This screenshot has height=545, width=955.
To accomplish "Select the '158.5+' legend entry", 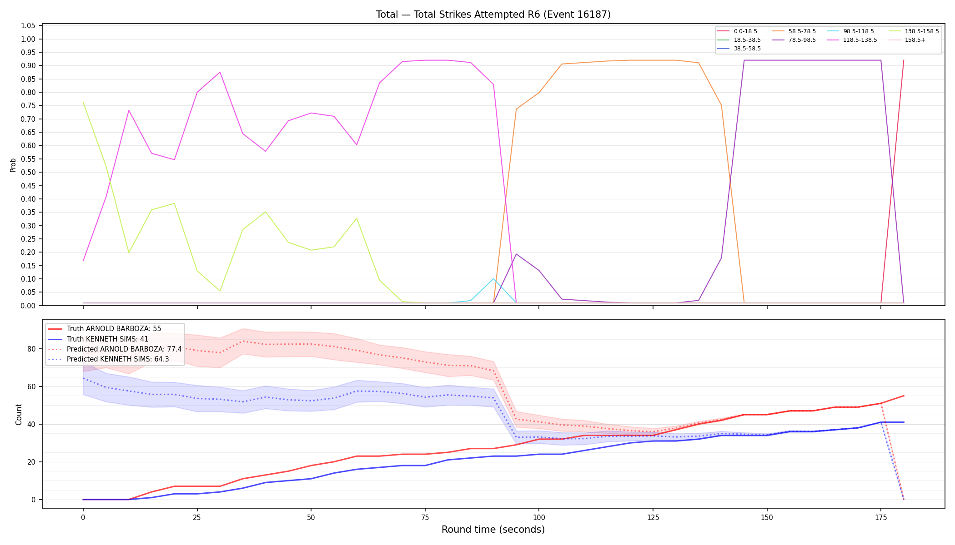I will pyautogui.click(x=907, y=40).
